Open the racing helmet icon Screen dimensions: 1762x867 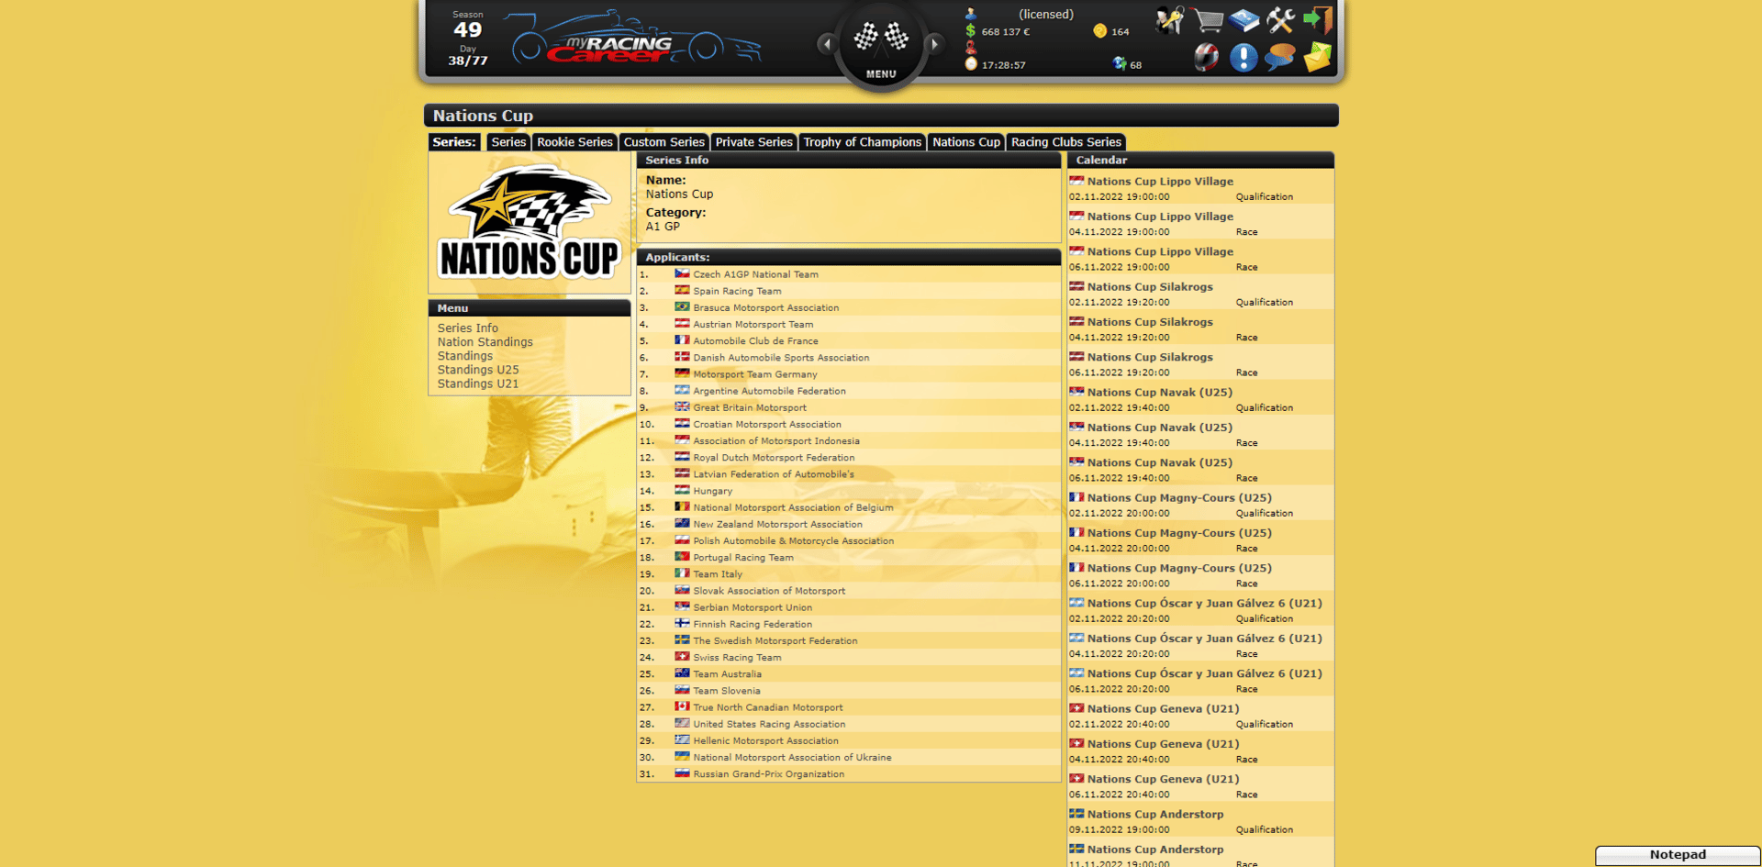coord(1206,57)
